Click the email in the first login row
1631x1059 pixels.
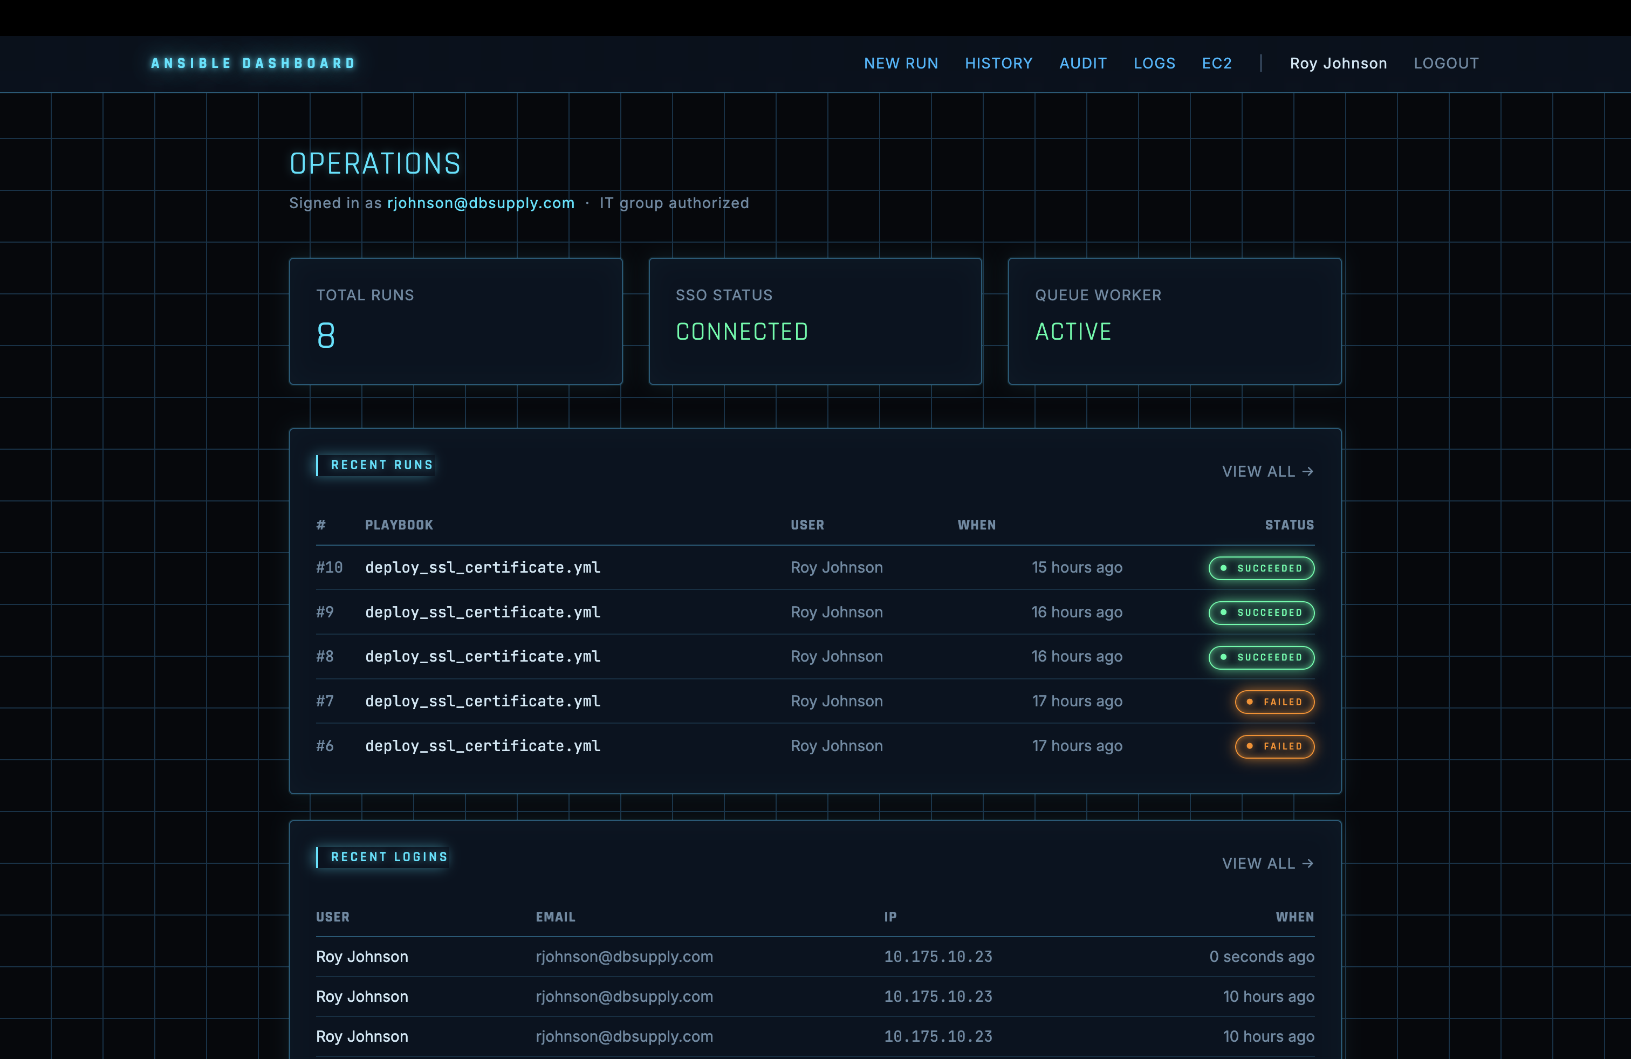[623, 956]
